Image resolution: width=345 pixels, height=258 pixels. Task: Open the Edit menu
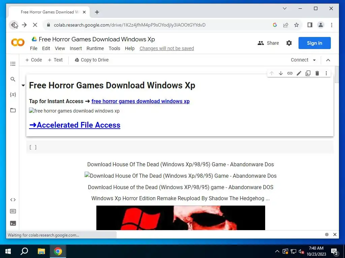pyautogui.click(x=46, y=48)
